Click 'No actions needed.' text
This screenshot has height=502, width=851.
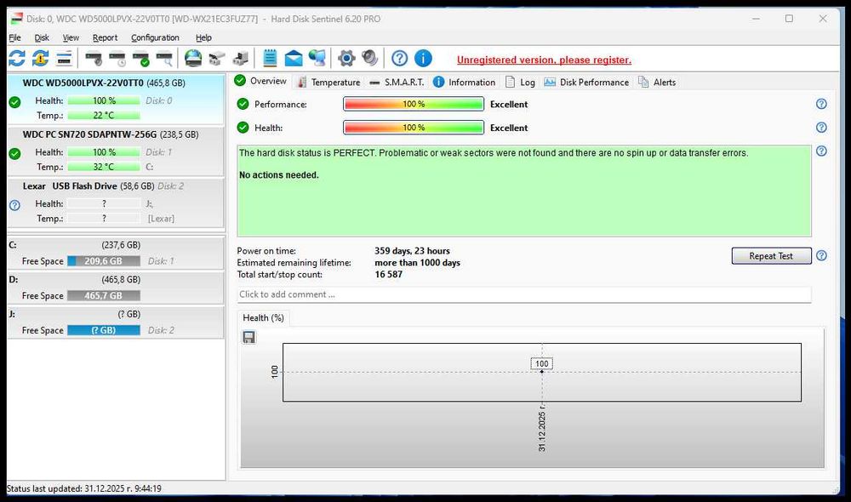pyautogui.click(x=279, y=174)
